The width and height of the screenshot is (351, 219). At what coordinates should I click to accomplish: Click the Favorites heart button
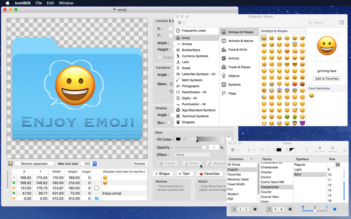click(x=210, y=174)
